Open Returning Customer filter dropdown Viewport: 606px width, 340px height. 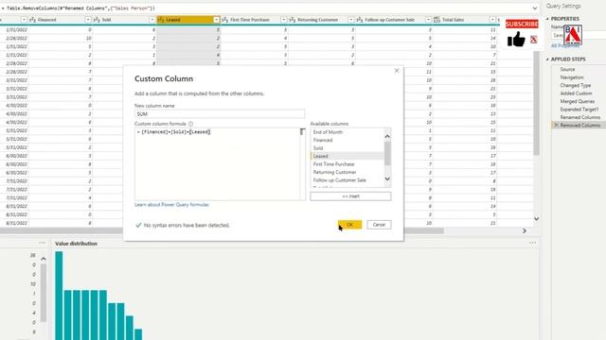tap(350, 20)
